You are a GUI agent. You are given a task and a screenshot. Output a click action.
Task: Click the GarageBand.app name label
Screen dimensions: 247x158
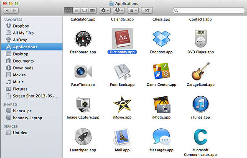[201, 85]
